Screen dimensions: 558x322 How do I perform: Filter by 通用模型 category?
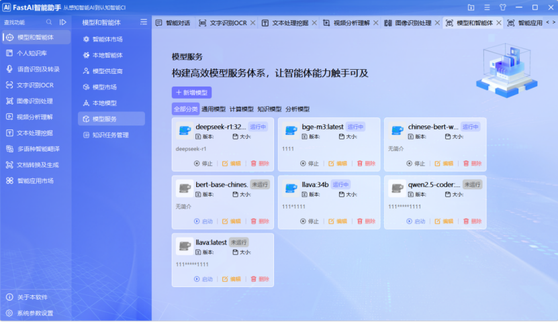tap(214, 109)
